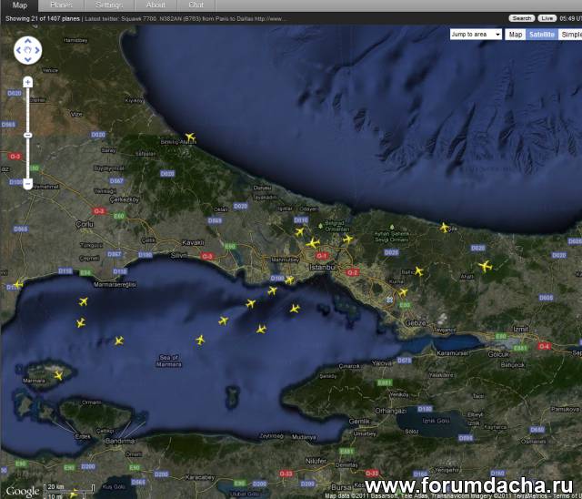Image resolution: width=582 pixels, height=499 pixels.
Task: Switch map view to Satellite
Action: pyautogui.click(x=542, y=35)
